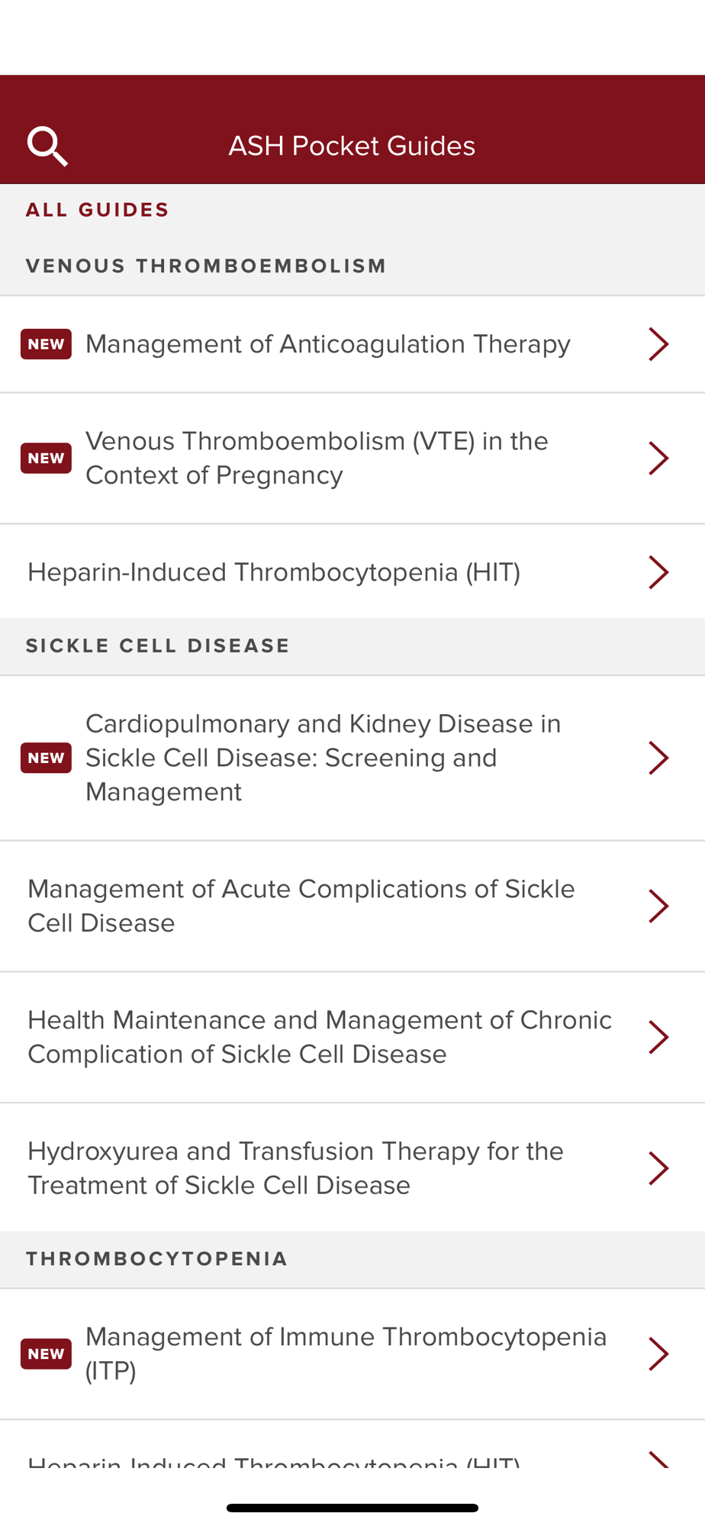705x1526 pixels.
Task: Open Health Maintenance and Chronic Complication guide
Action: click(320, 1037)
